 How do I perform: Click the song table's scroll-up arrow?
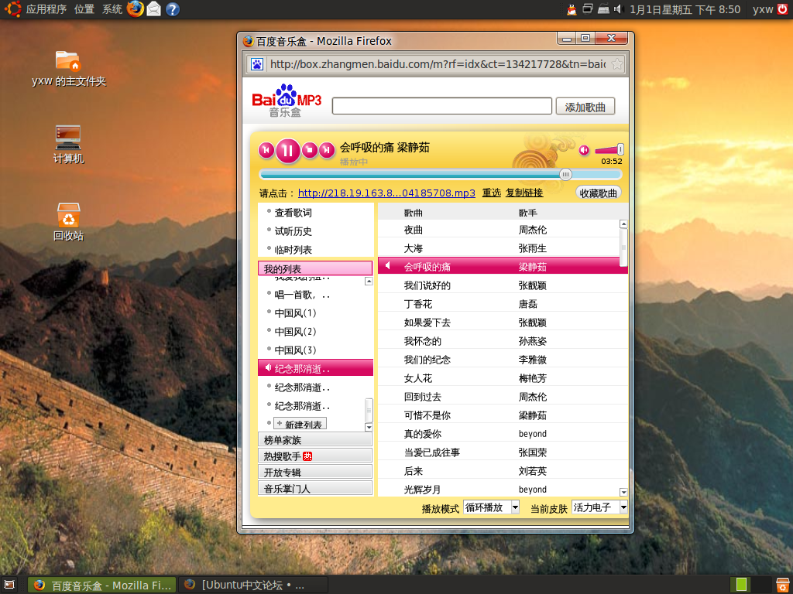(623, 224)
